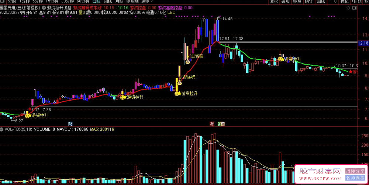
Task: Switch to the 分时 tab
Action: [x=12, y=1]
